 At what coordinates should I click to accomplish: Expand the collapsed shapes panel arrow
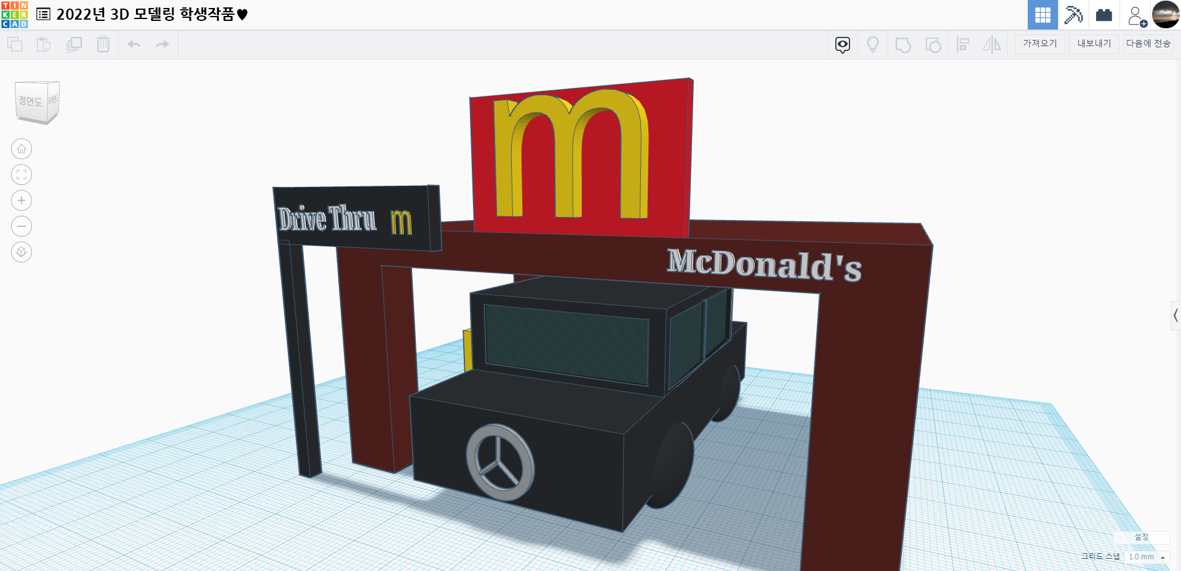(x=1175, y=316)
